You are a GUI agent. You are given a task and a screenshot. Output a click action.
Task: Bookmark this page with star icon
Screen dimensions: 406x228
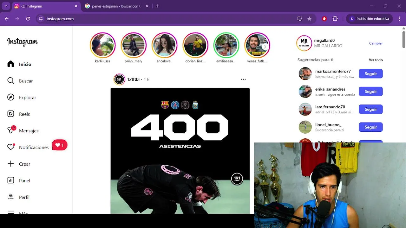309,19
